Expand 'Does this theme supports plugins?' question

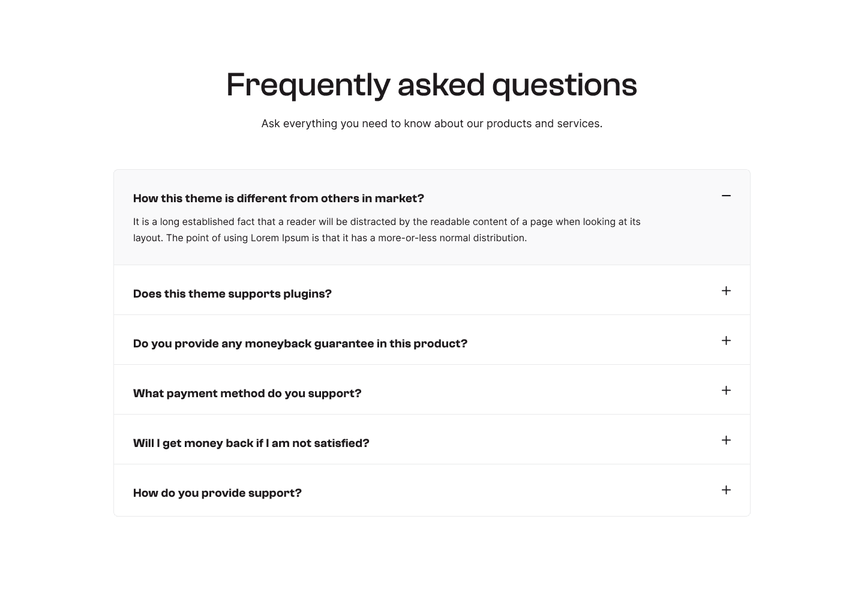[x=232, y=293]
